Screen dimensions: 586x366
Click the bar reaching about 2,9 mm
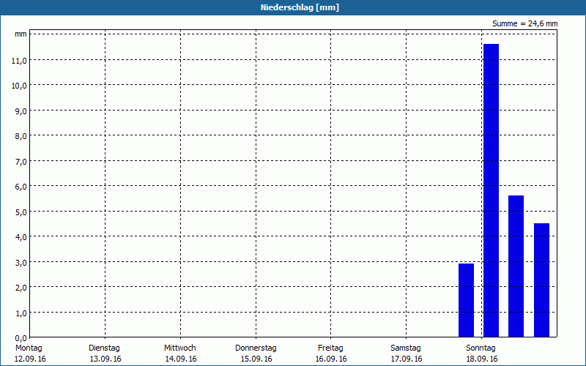click(466, 300)
